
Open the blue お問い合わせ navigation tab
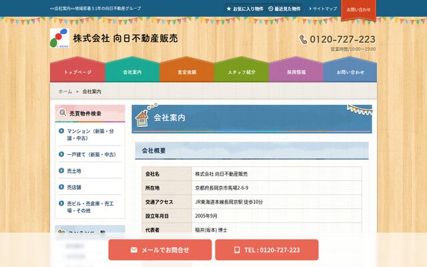coord(350,69)
